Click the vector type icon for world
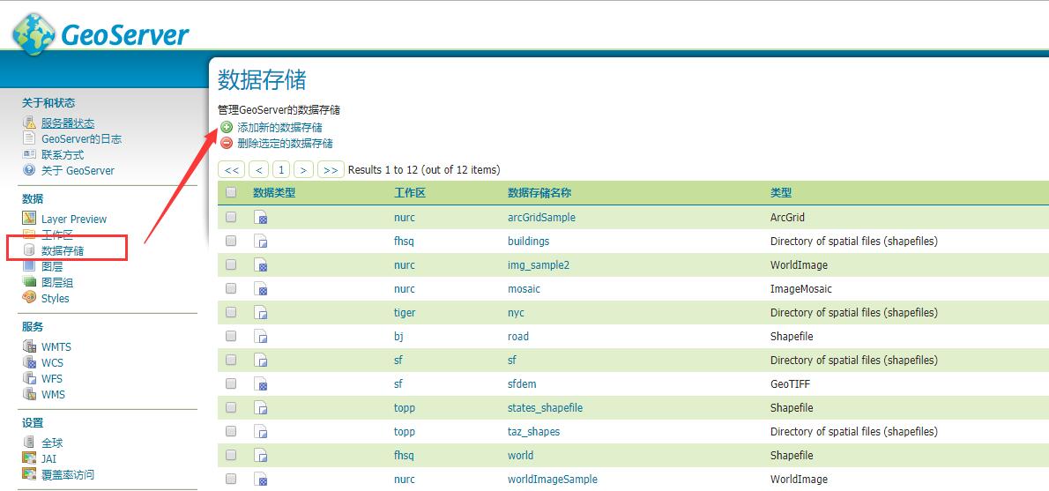The height and width of the screenshot is (491, 1049). pos(261,456)
